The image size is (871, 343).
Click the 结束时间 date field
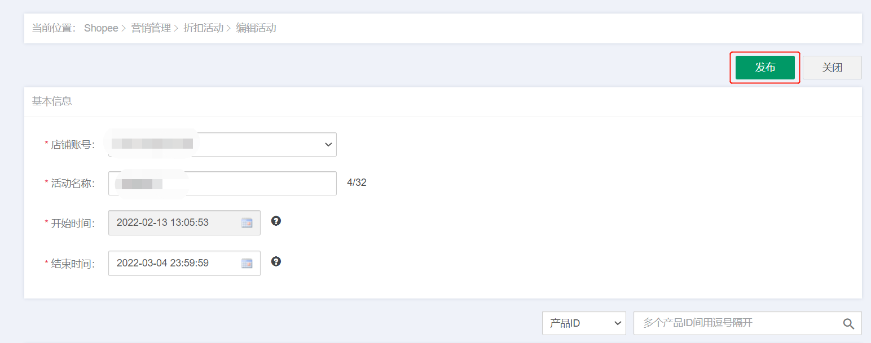pos(184,263)
